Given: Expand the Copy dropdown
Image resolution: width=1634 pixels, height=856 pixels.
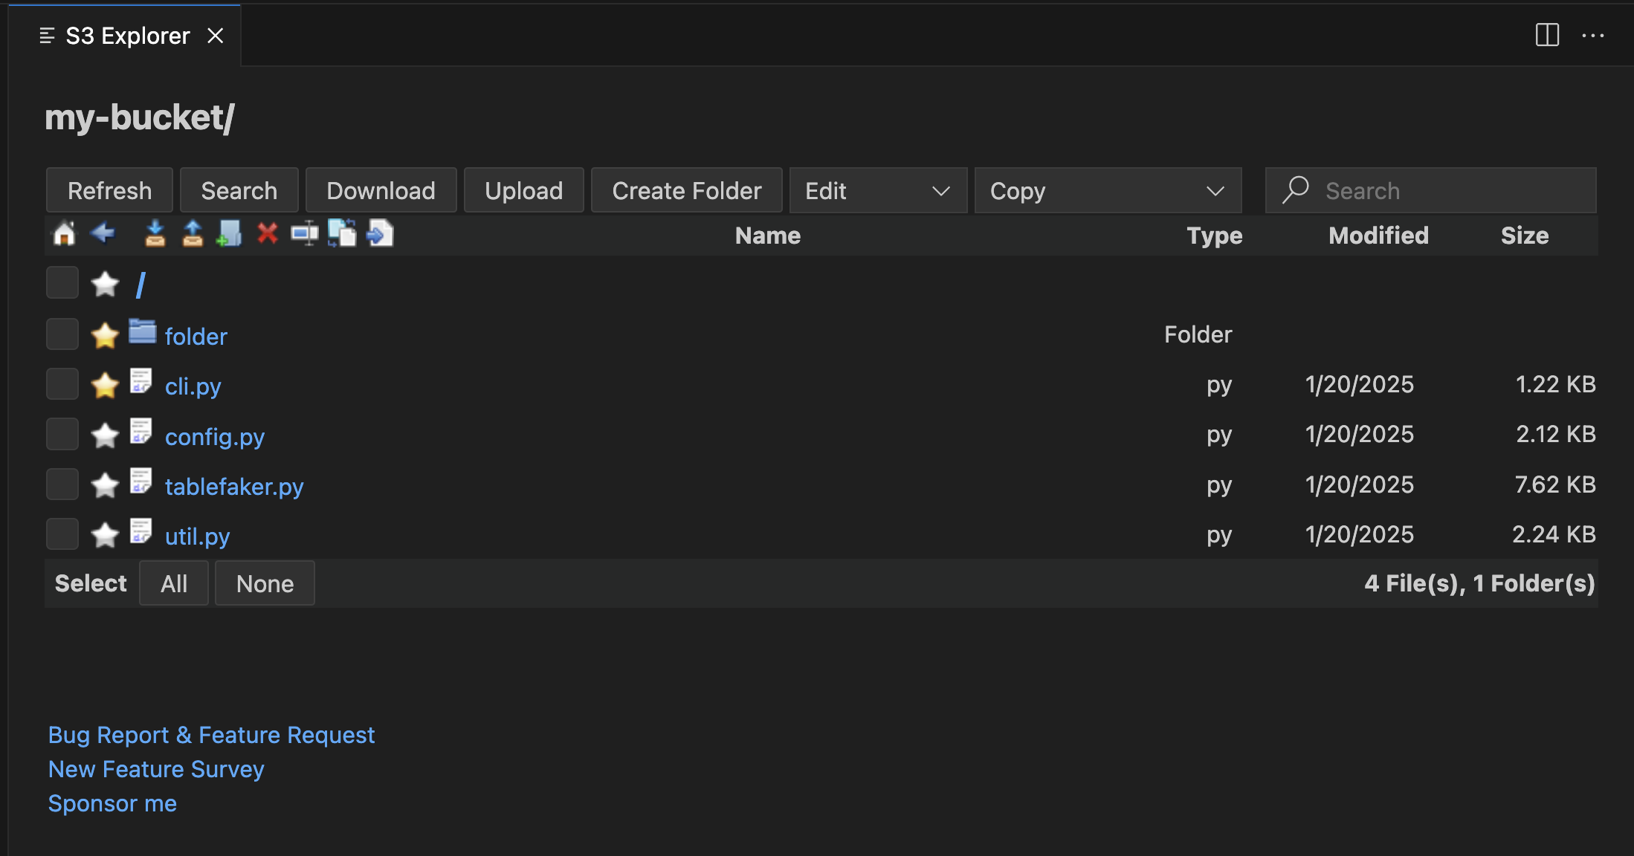Looking at the screenshot, I should (x=1108, y=190).
